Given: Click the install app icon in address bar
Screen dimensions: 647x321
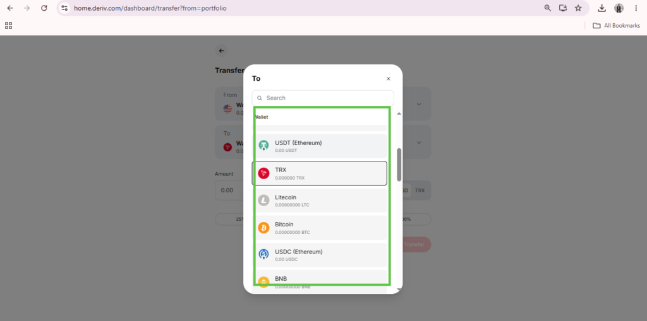Looking at the screenshot, I should (563, 8).
